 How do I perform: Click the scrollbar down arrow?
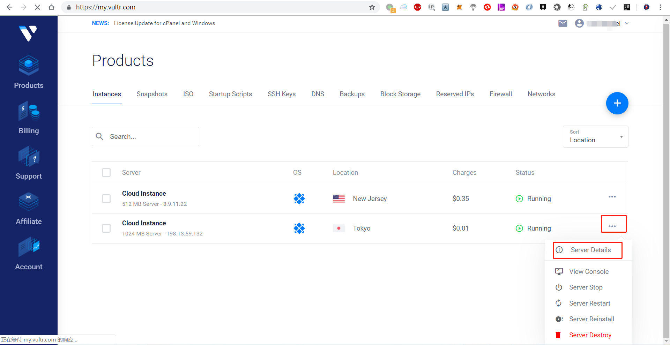(x=666, y=341)
